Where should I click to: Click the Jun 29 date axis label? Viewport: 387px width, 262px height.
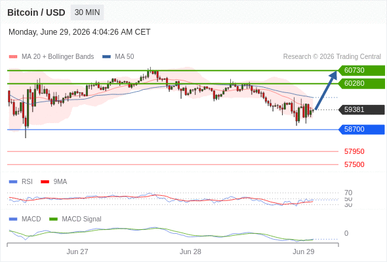point(304,252)
